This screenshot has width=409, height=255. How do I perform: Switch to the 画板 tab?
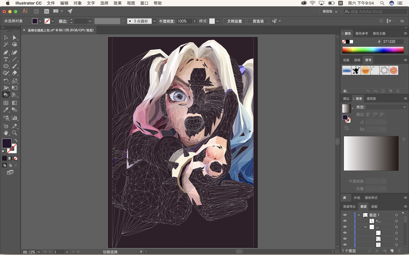[374, 207]
